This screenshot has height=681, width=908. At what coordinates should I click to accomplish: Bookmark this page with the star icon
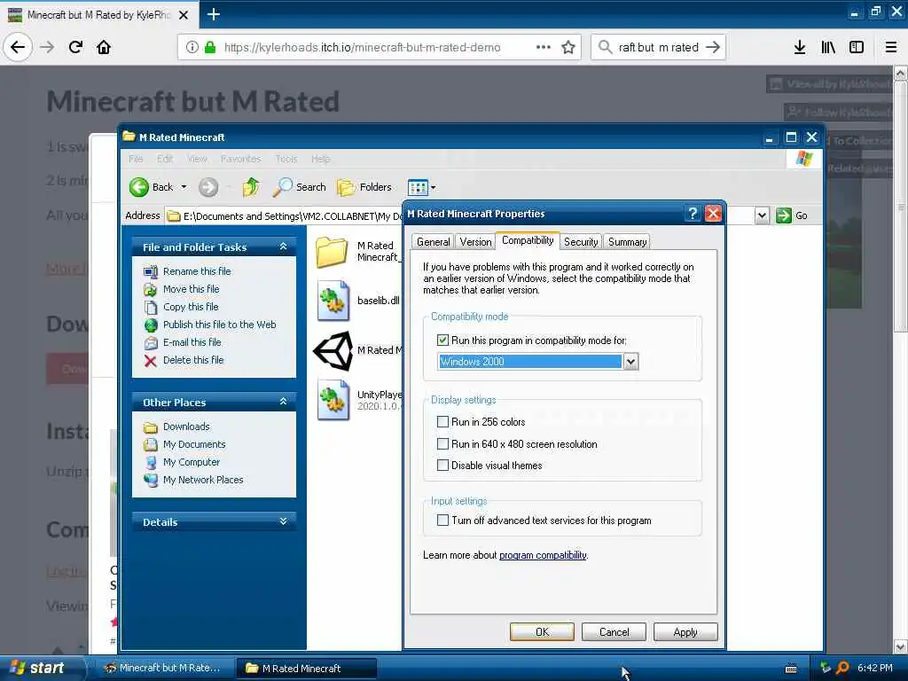568,47
